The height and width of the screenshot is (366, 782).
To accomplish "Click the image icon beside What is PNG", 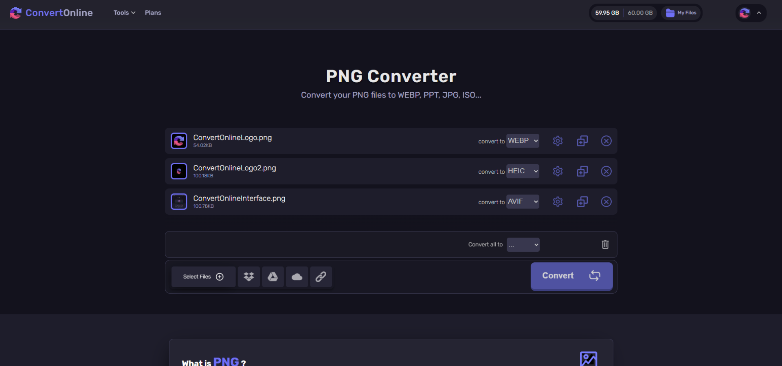I will pos(588,359).
